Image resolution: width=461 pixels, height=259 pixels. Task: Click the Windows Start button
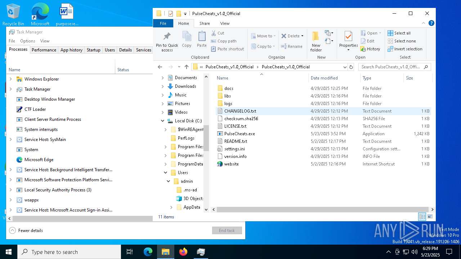pos(9,252)
